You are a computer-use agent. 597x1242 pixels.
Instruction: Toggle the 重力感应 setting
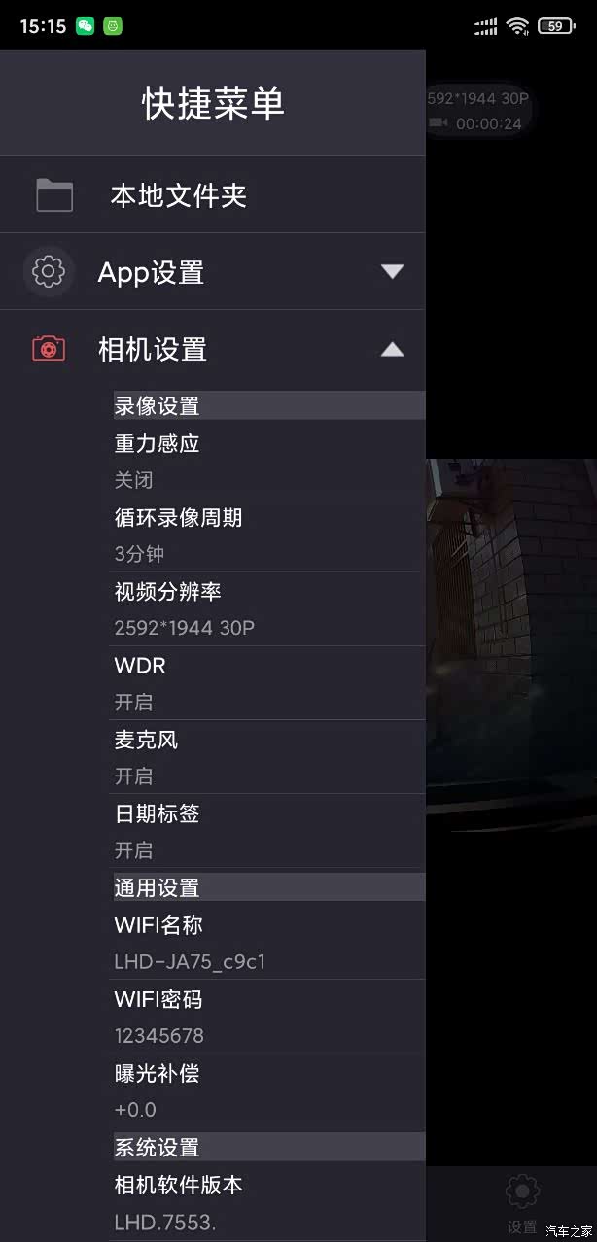pyautogui.click(x=269, y=461)
